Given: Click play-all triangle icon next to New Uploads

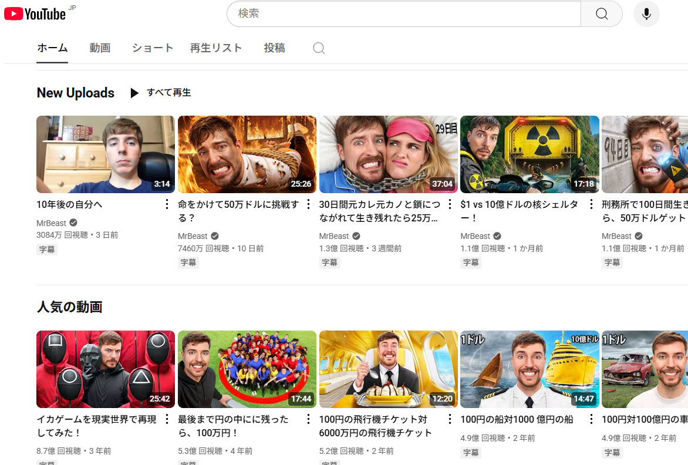Looking at the screenshot, I should (x=134, y=93).
